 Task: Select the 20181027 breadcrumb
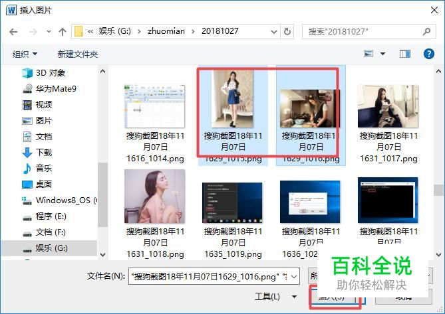click(x=220, y=31)
